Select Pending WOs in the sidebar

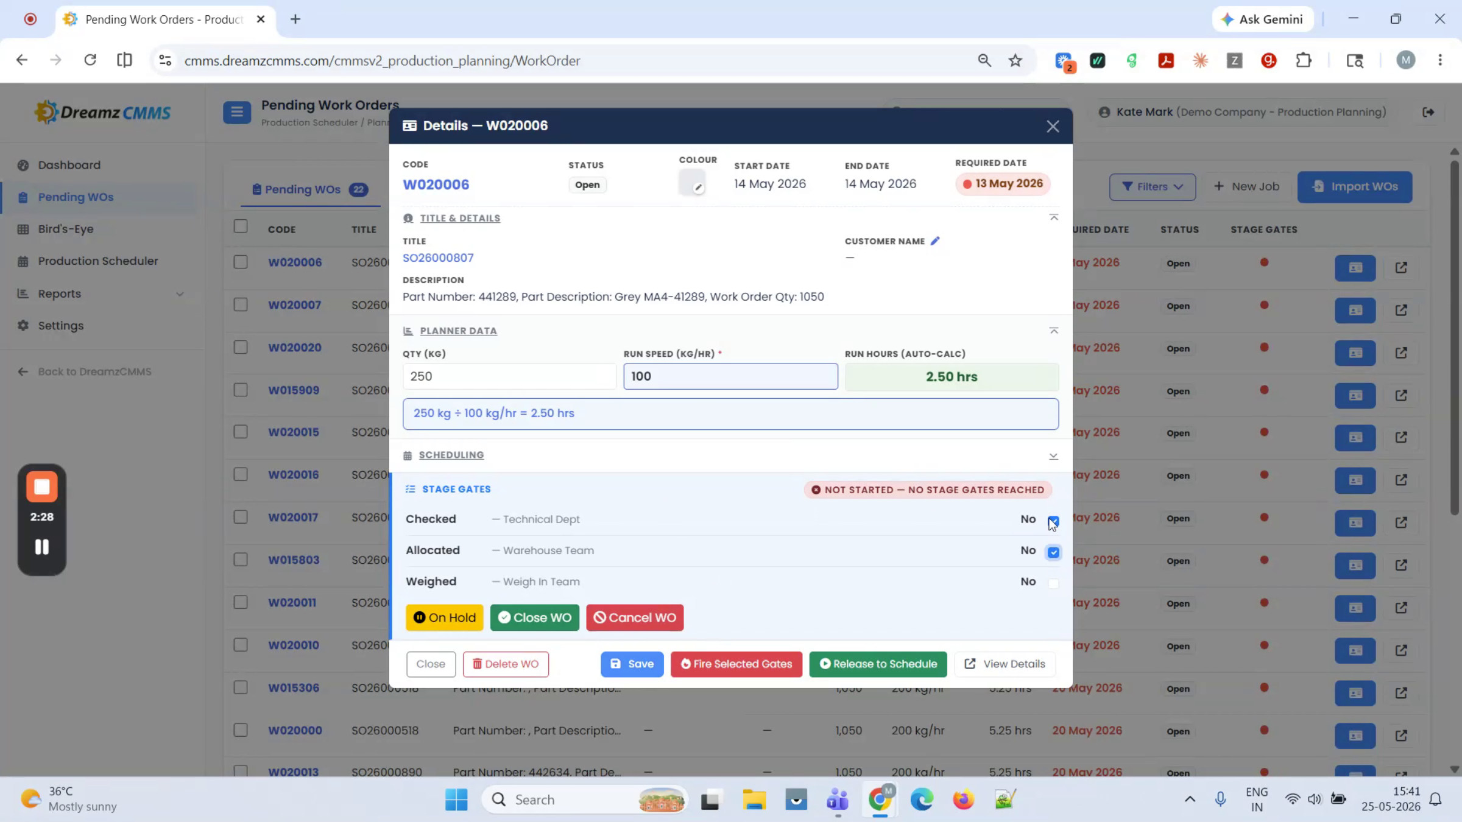click(x=76, y=197)
